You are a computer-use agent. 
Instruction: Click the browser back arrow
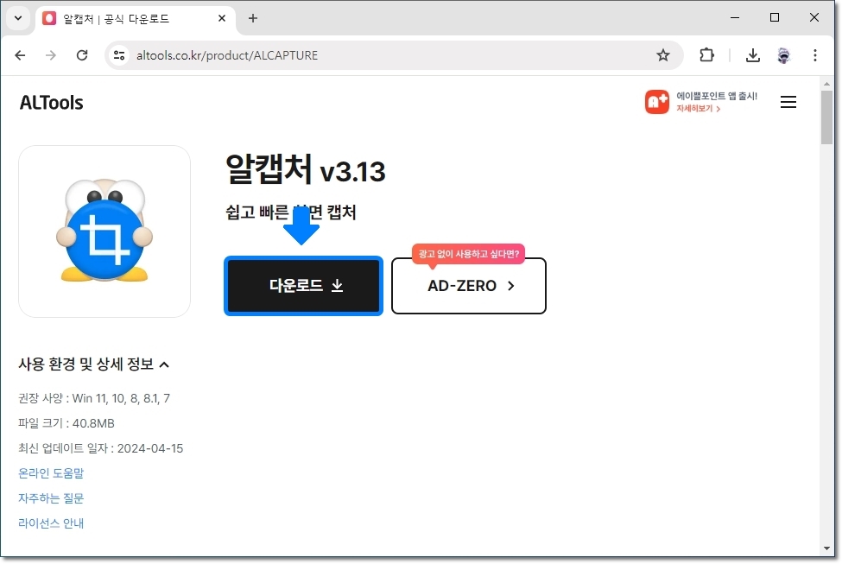(21, 55)
